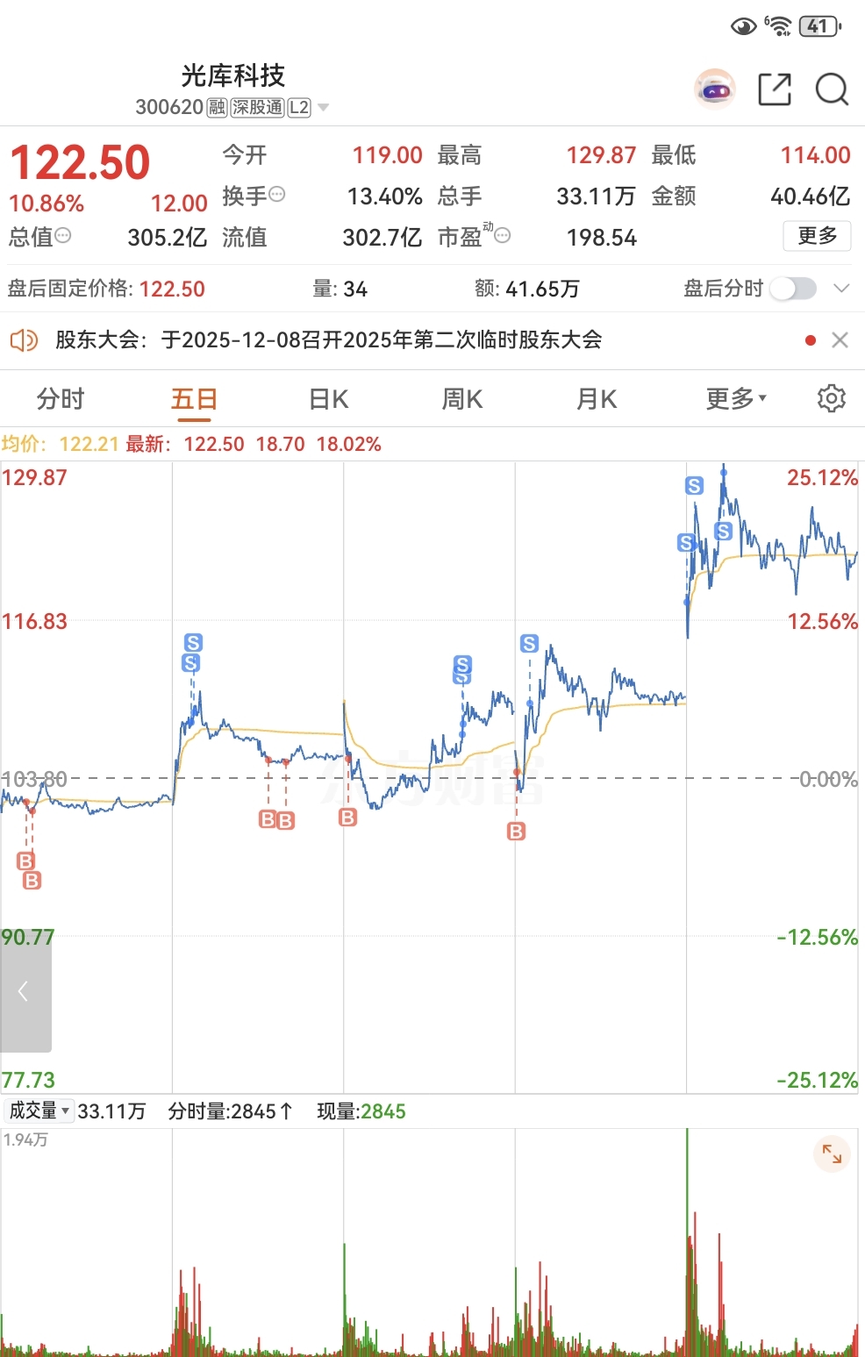
Task: Open the stock code dropdown arrow
Action: tap(323, 108)
